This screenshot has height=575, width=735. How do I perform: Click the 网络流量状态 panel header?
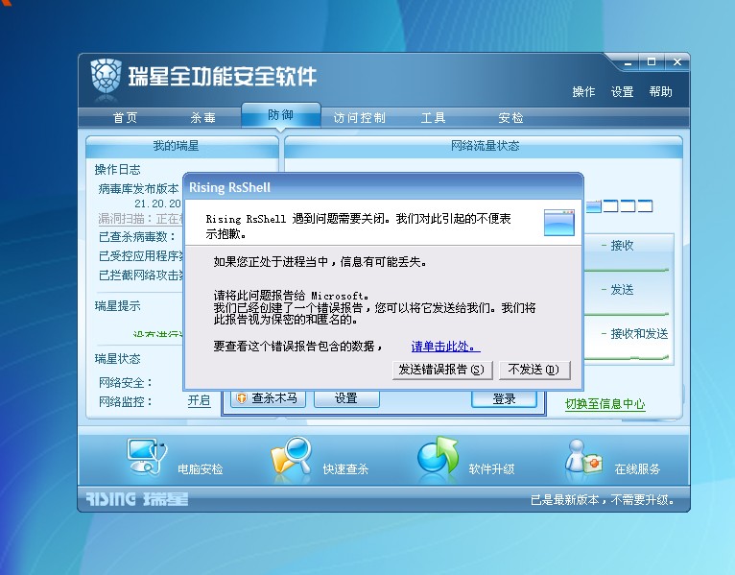[484, 146]
